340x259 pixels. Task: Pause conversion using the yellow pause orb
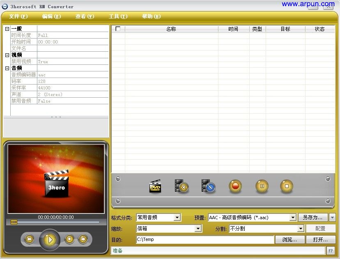[262, 186]
